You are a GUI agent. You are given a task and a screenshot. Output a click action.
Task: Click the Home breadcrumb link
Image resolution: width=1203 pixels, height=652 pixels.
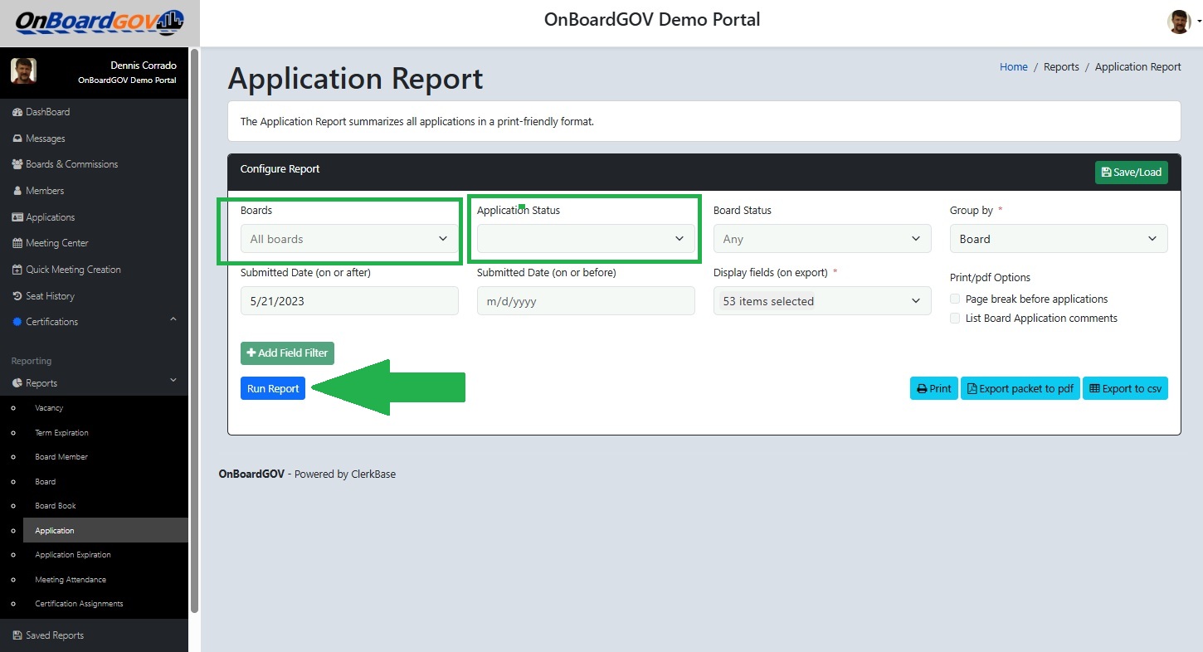click(1014, 67)
